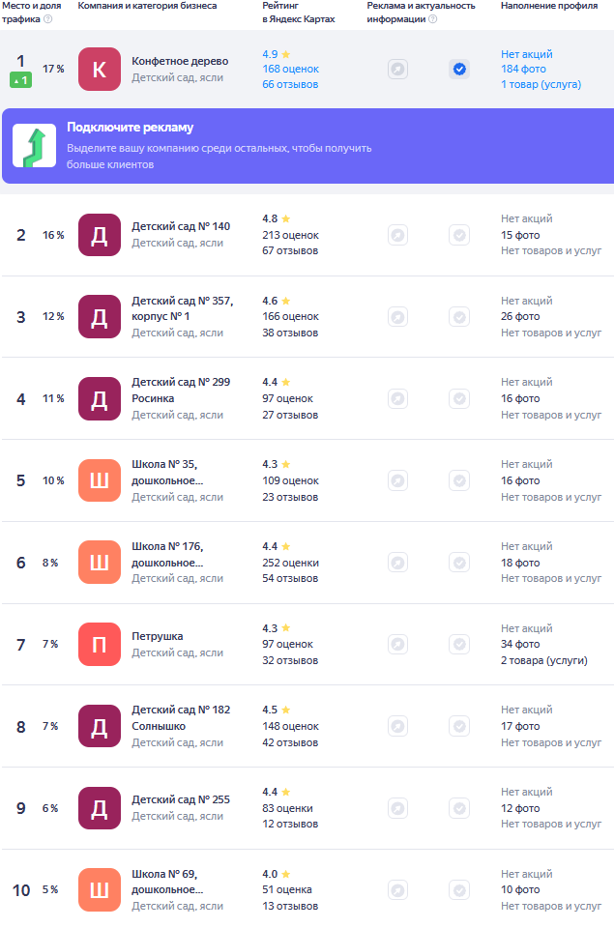Click the help icon beside 'Место и доля трафика'
614x928 pixels.
tap(48, 19)
